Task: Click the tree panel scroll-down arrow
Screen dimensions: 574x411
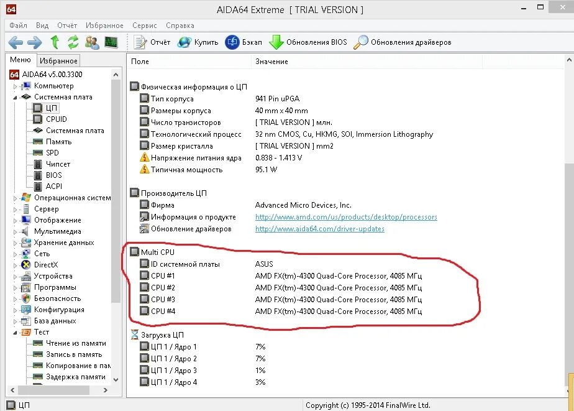Action: click(116, 380)
